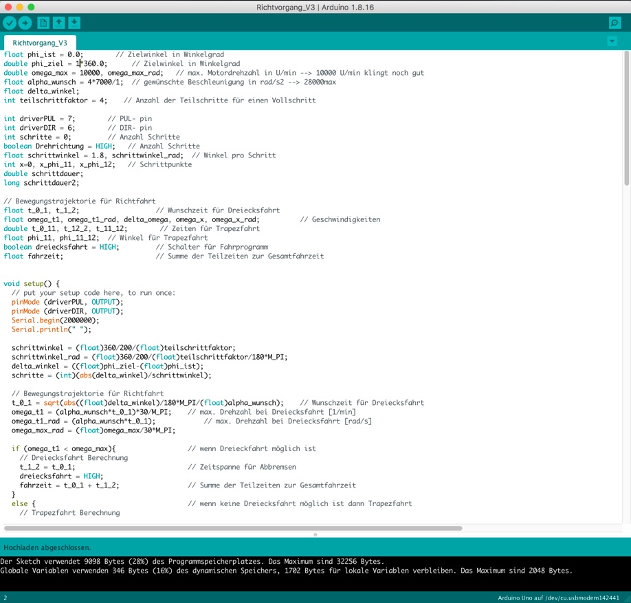Click the Verify checkmark icon
This screenshot has height=603, width=631.
pos(10,23)
